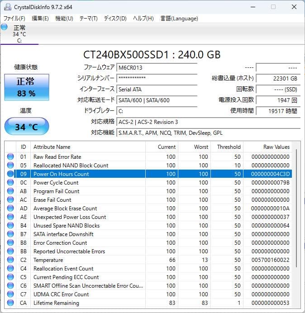Click the rotation rate field ---- (SSD)

(x=278, y=89)
